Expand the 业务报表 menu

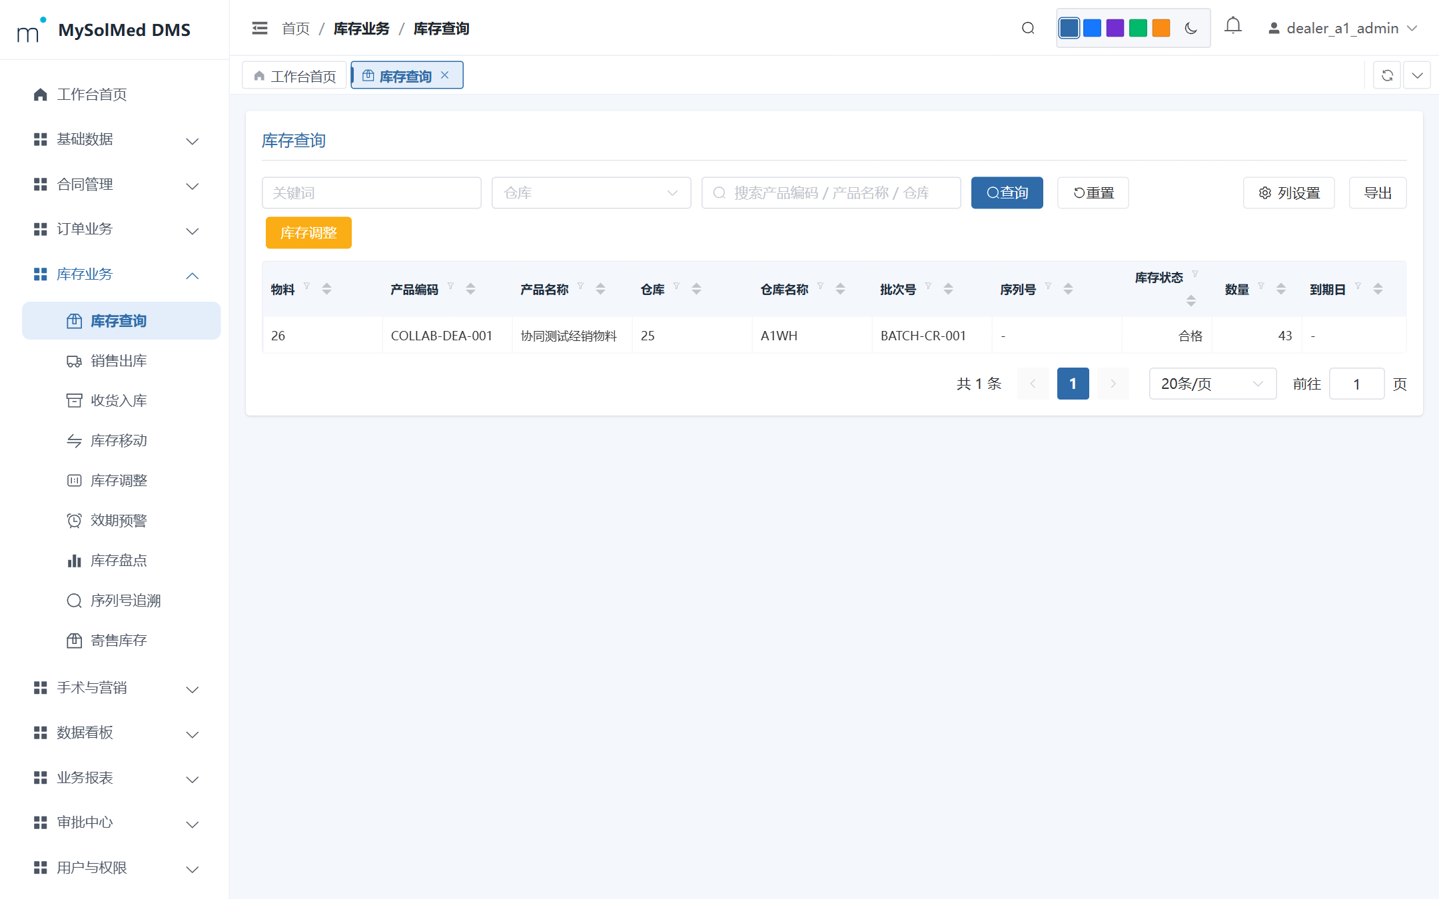[x=121, y=778]
